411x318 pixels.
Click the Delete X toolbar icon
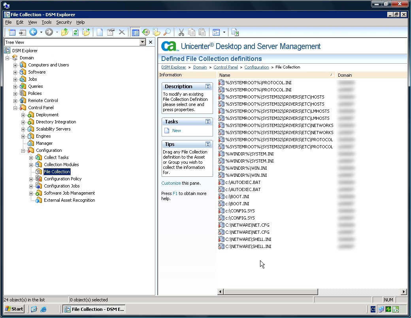click(122, 32)
